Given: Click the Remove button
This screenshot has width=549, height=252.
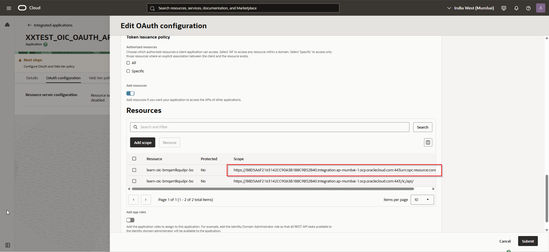Looking at the screenshot, I should (170, 143).
